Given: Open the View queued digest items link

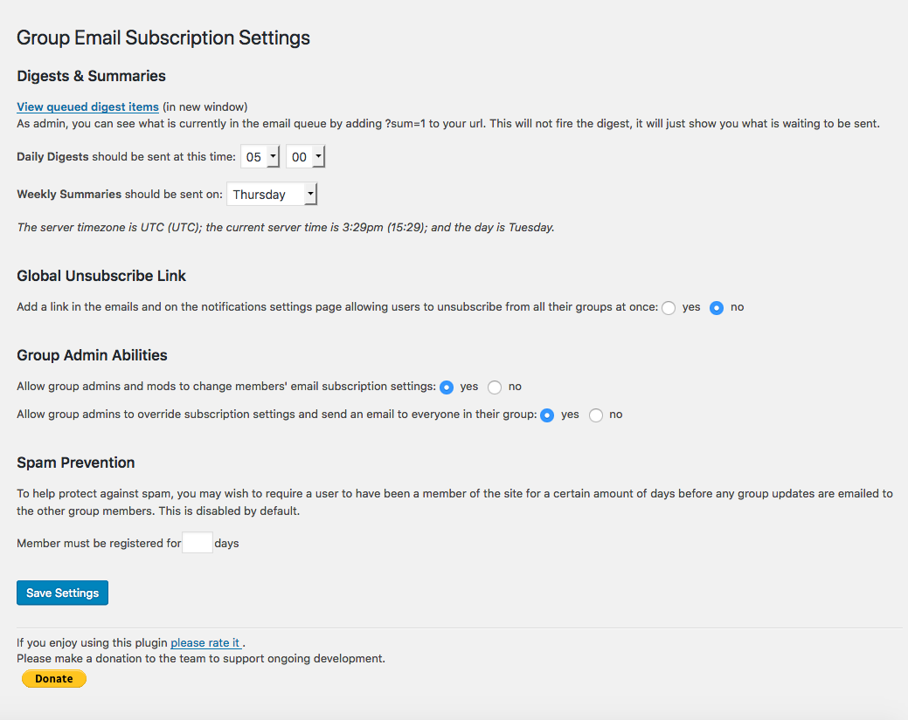Looking at the screenshot, I should point(87,107).
